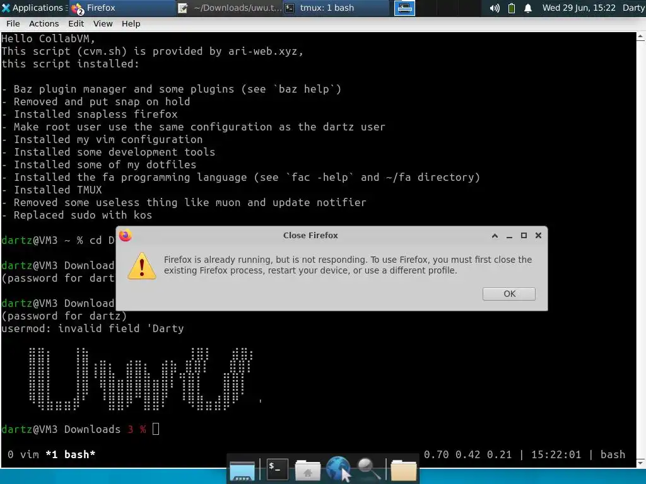This screenshot has width=646, height=484.
Task: Switch to the tmux: 1 bash taskbar button
Action: coord(336,8)
